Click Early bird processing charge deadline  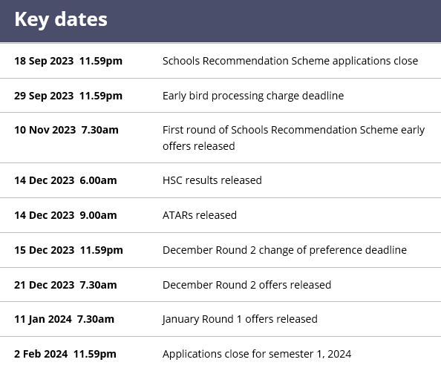253,96
